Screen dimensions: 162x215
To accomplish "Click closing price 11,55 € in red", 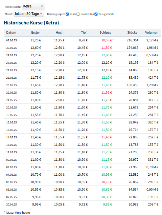I will (x=107, y=93).
